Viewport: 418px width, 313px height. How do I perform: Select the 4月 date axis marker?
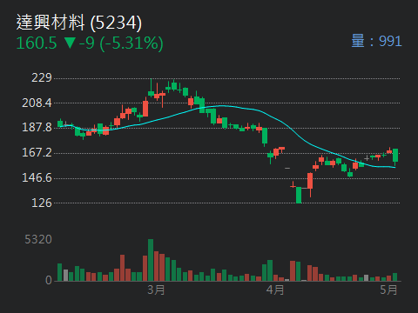coord(275,290)
